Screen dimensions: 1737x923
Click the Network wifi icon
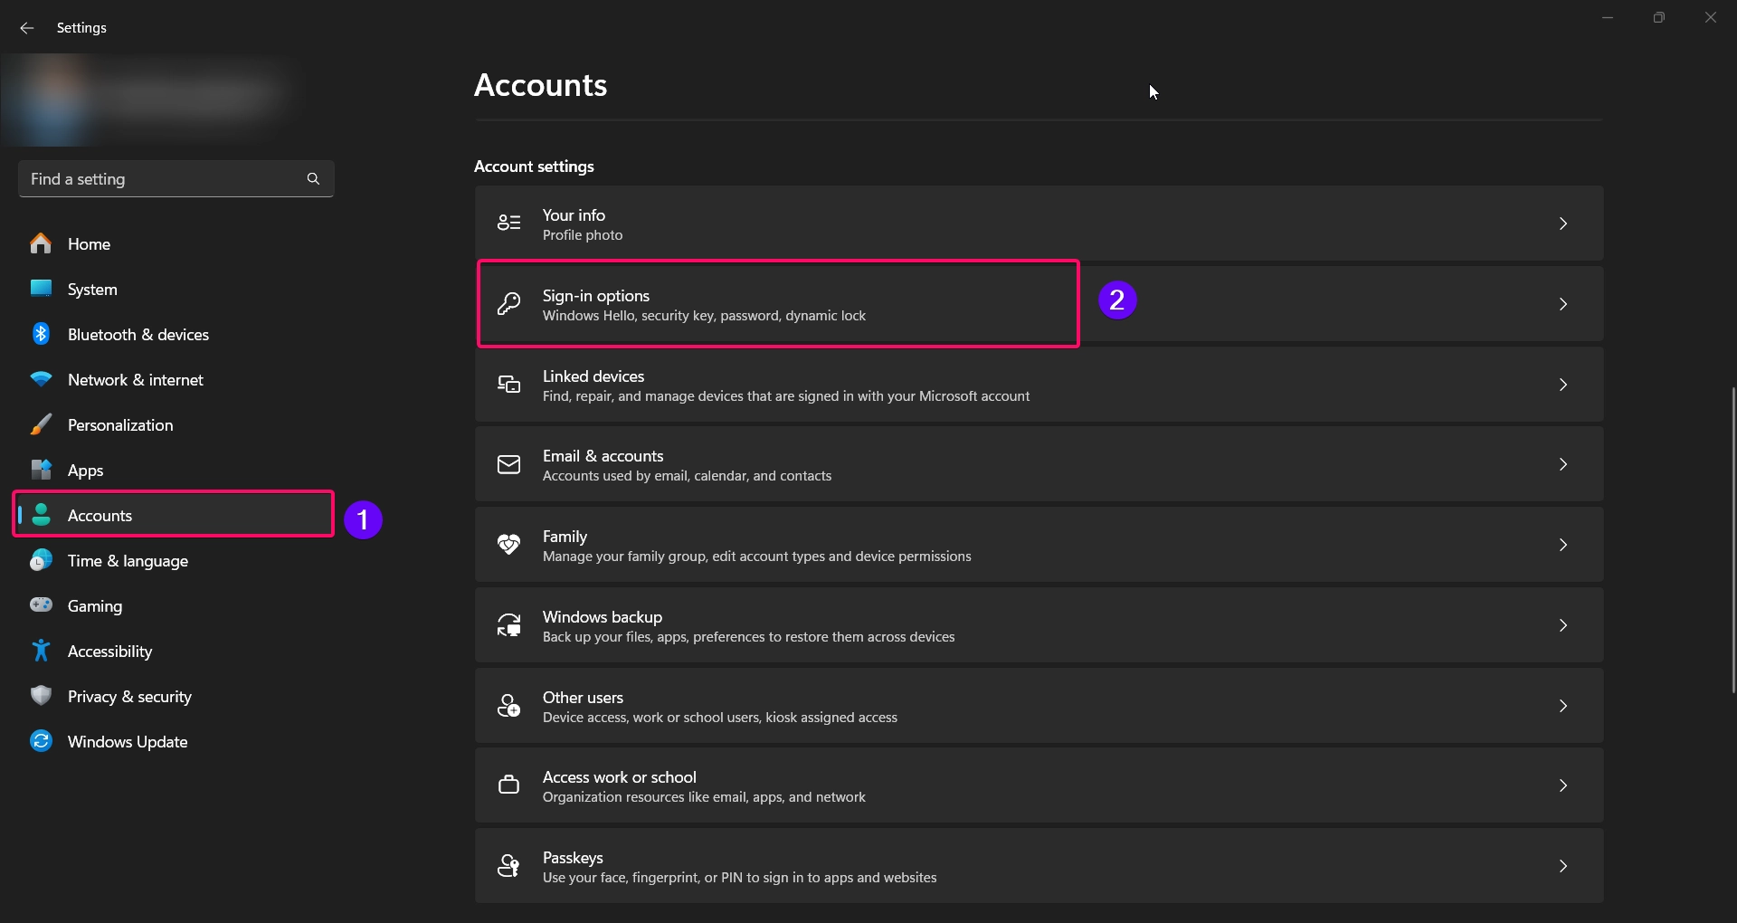(x=41, y=379)
